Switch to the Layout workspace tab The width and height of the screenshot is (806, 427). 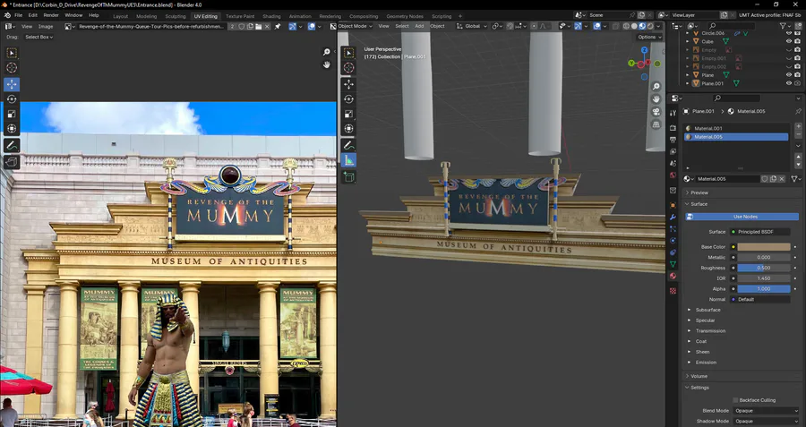click(120, 16)
